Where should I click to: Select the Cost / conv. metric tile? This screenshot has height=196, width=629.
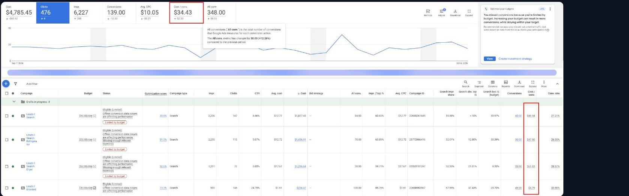coord(186,13)
